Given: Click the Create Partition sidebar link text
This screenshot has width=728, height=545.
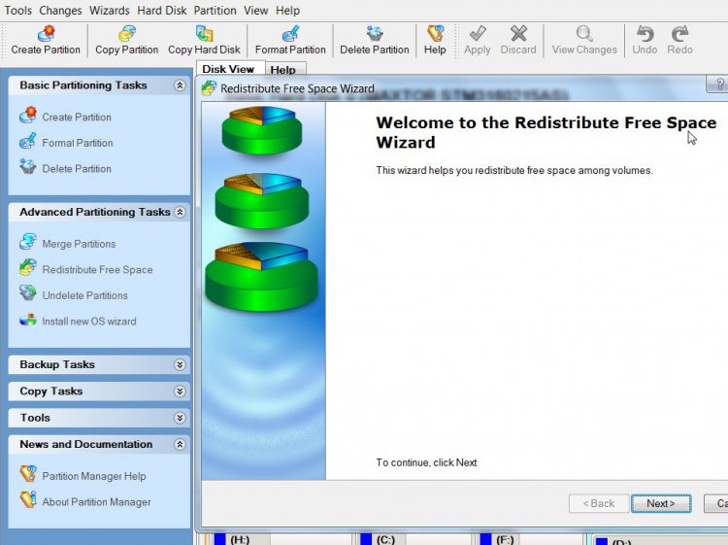Looking at the screenshot, I should tap(77, 118).
